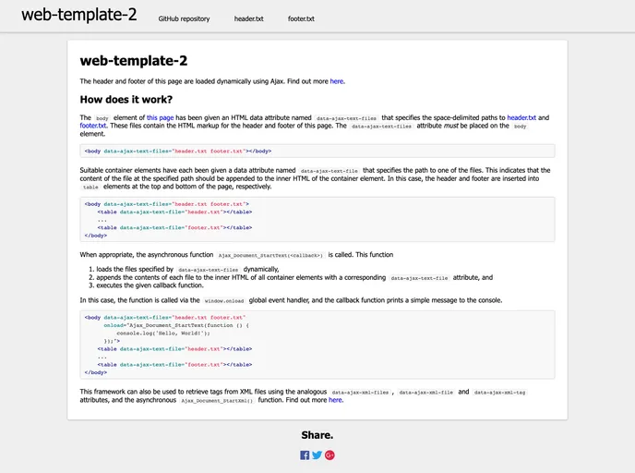
Task: Click the 'Share.' heading above the social icons
Action: pyautogui.click(x=317, y=435)
